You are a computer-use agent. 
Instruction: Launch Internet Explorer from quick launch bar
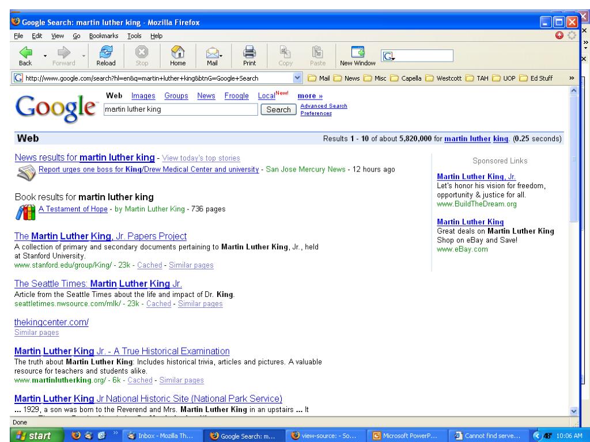[x=102, y=435]
